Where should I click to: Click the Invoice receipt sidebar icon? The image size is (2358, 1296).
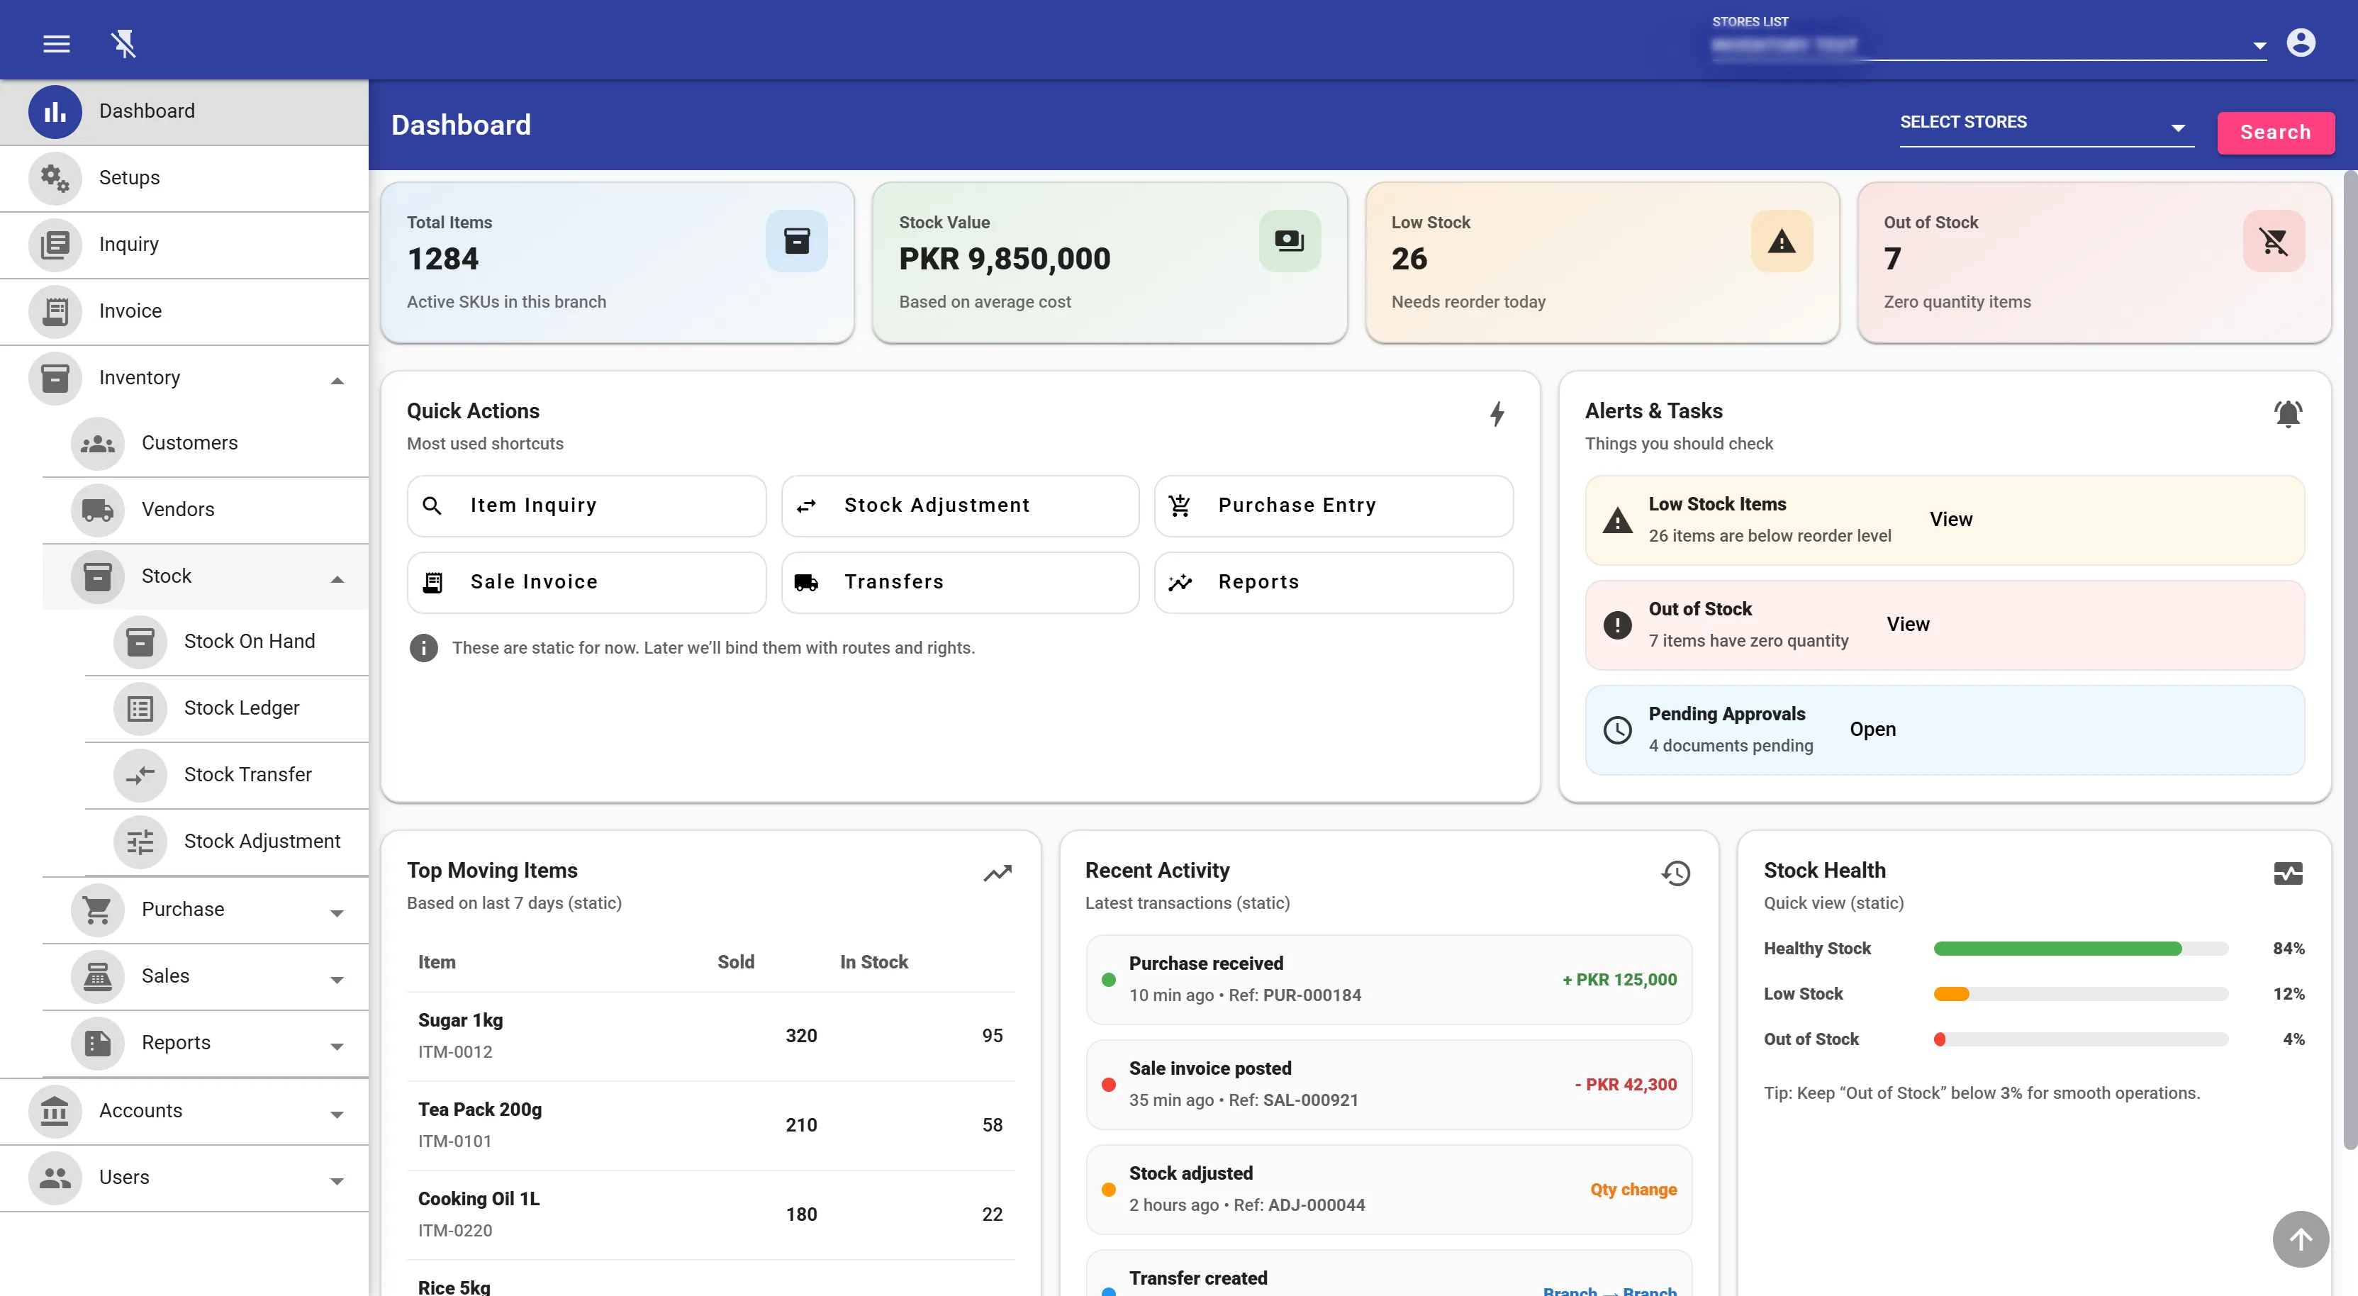coord(55,312)
